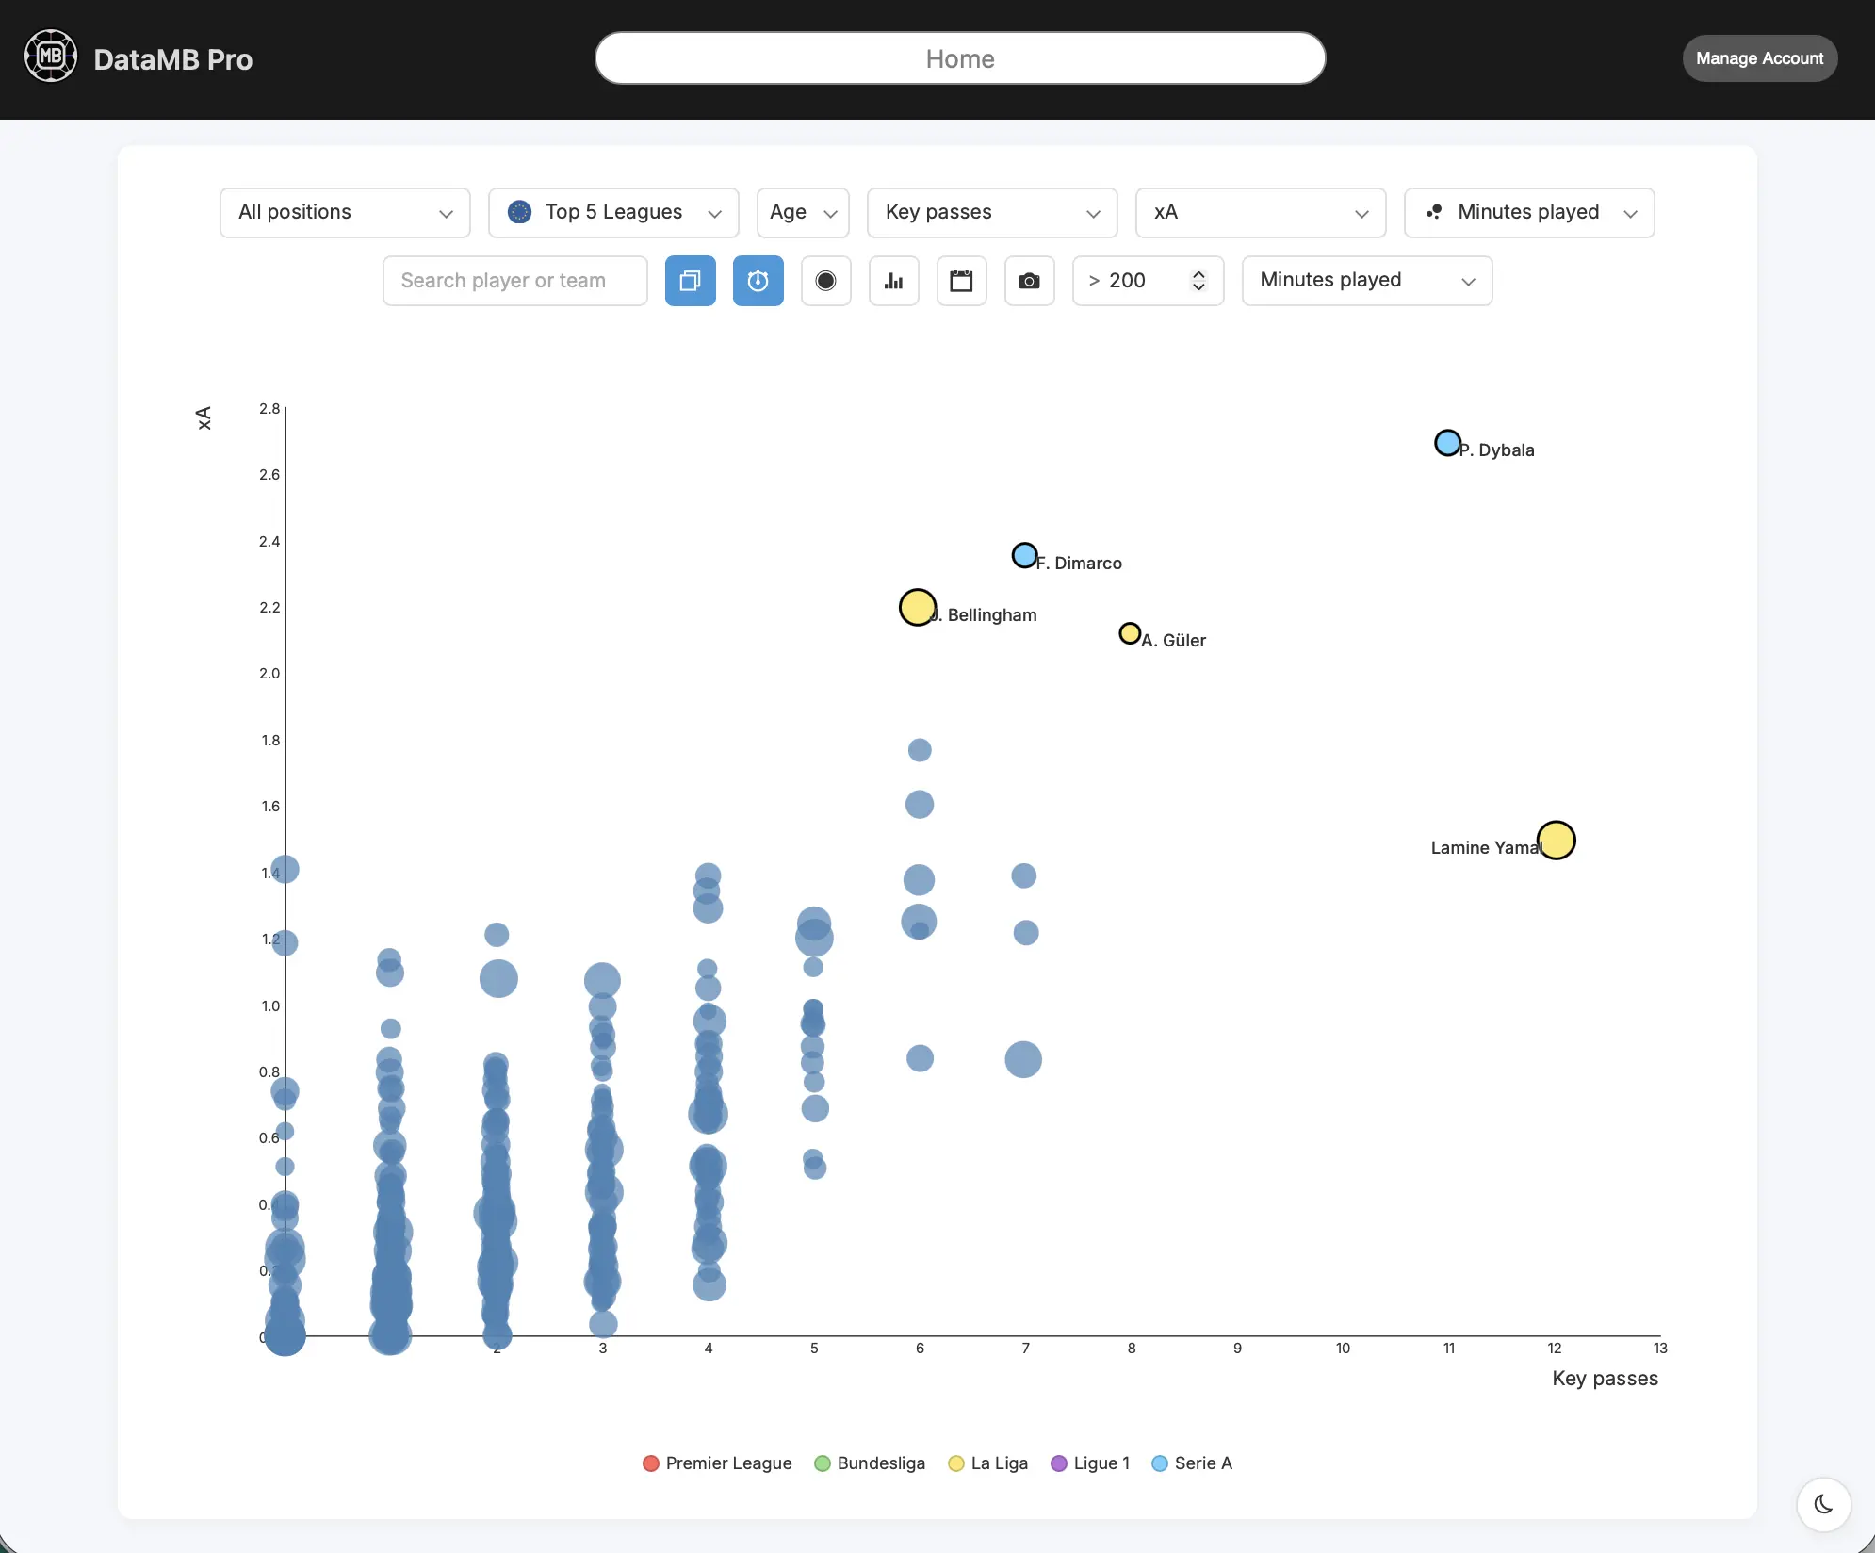This screenshot has height=1553, width=1875.
Task: Toggle Ligue 1 legend entry
Action: tap(1090, 1463)
